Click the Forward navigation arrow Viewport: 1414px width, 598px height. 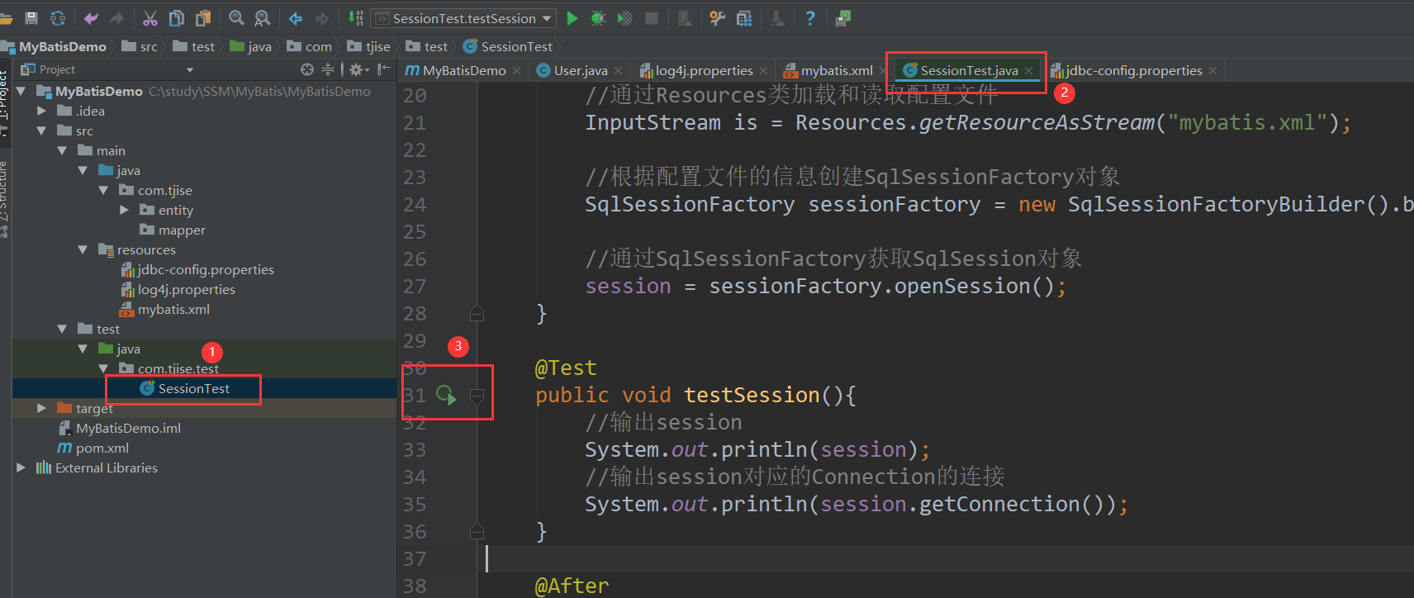(x=322, y=17)
